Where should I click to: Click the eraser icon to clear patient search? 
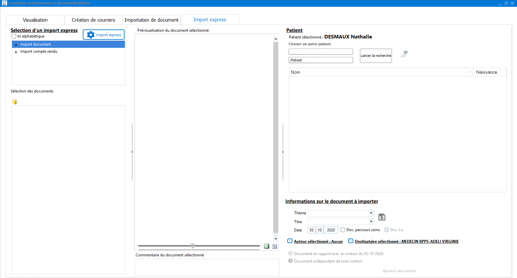click(404, 54)
